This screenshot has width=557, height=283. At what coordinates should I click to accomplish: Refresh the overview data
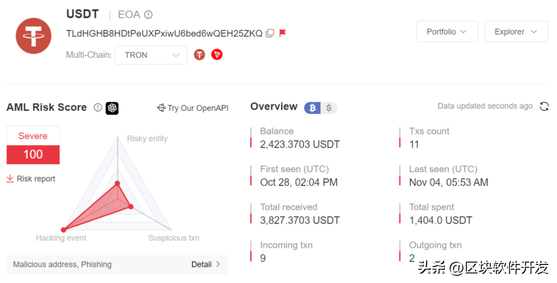pos(544,106)
